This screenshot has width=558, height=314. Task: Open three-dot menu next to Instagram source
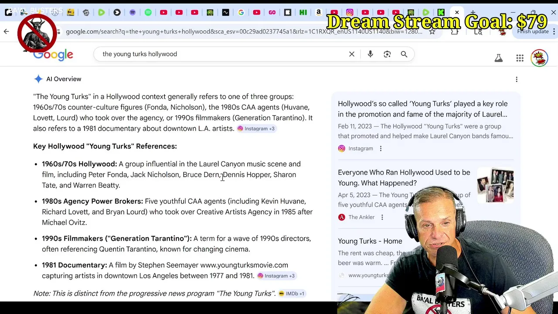coord(381,149)
